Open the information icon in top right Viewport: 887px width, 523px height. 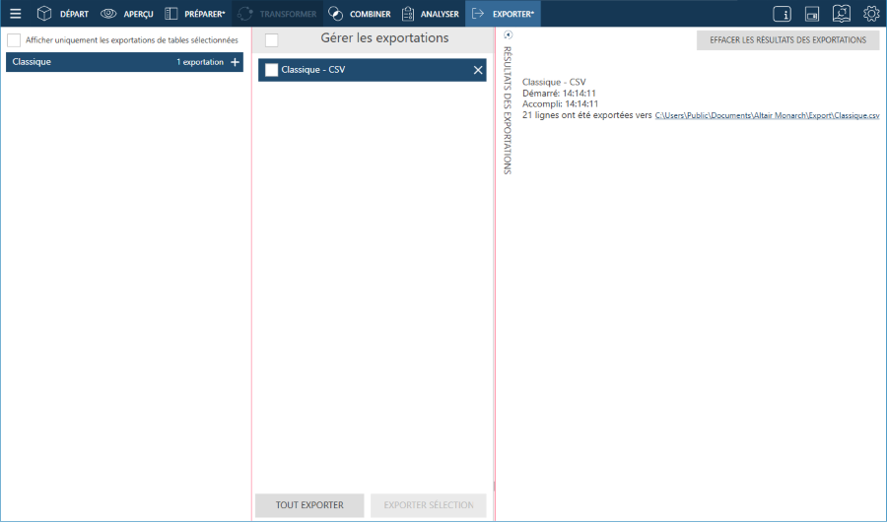pyautogui.click(x=782, y=14)
